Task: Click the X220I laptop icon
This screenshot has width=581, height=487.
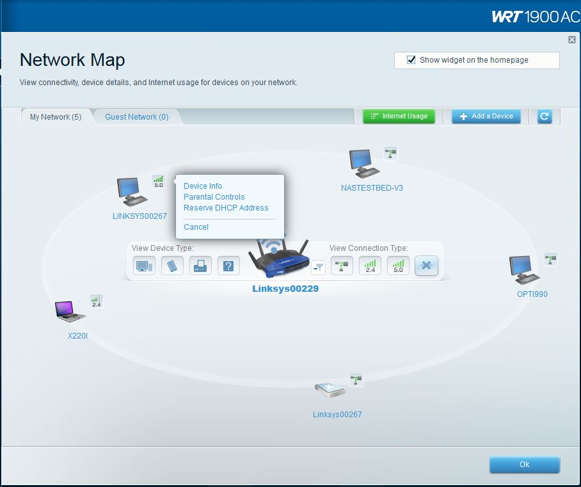Action: click(x=70, y=311)
